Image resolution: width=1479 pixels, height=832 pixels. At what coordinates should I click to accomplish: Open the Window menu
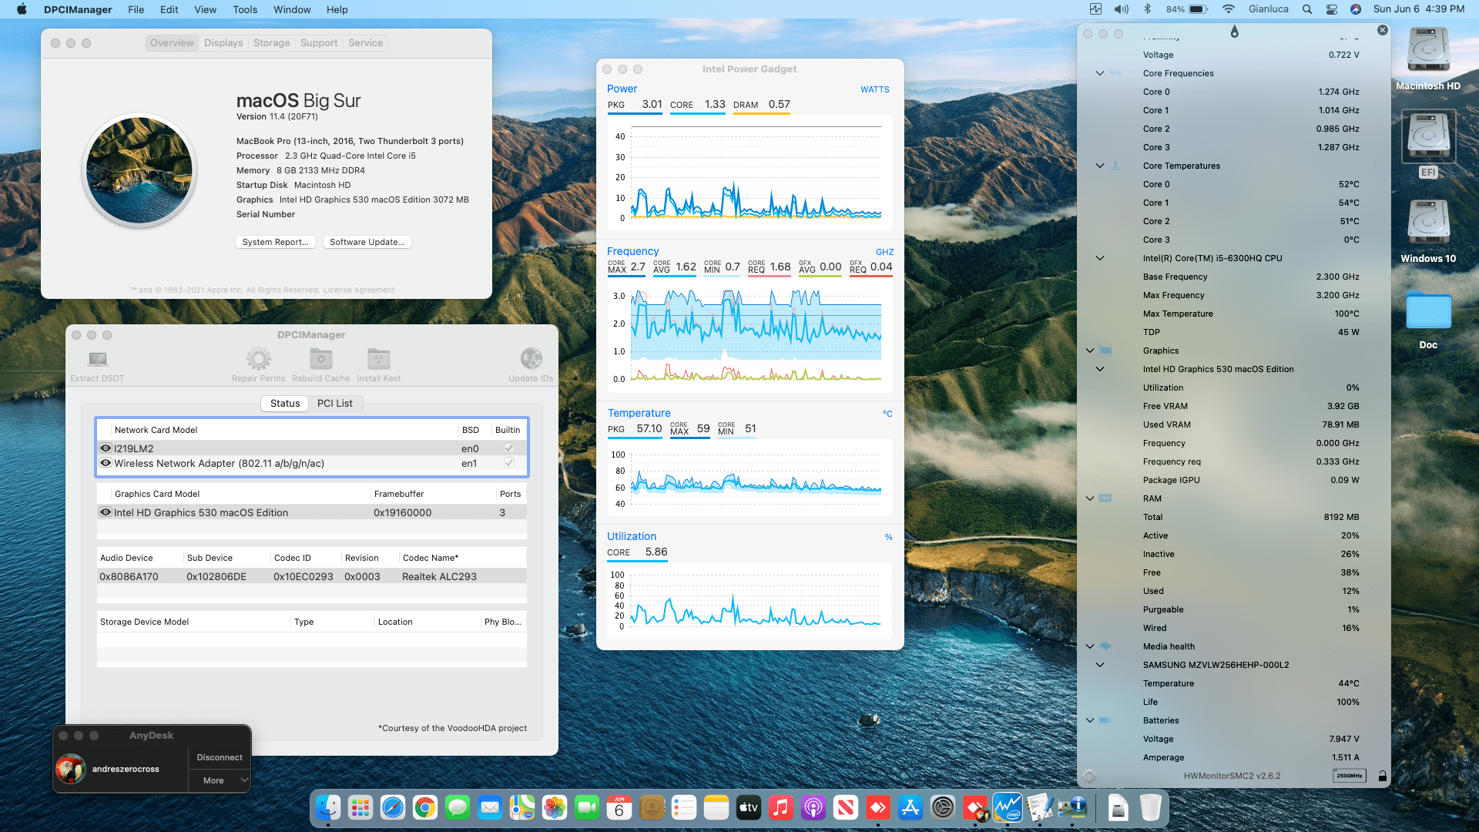pos(292,9)
